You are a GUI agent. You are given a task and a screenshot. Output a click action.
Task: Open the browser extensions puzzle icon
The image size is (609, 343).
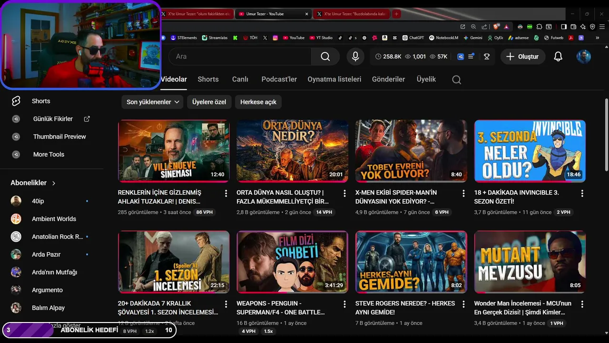(539, 27)
